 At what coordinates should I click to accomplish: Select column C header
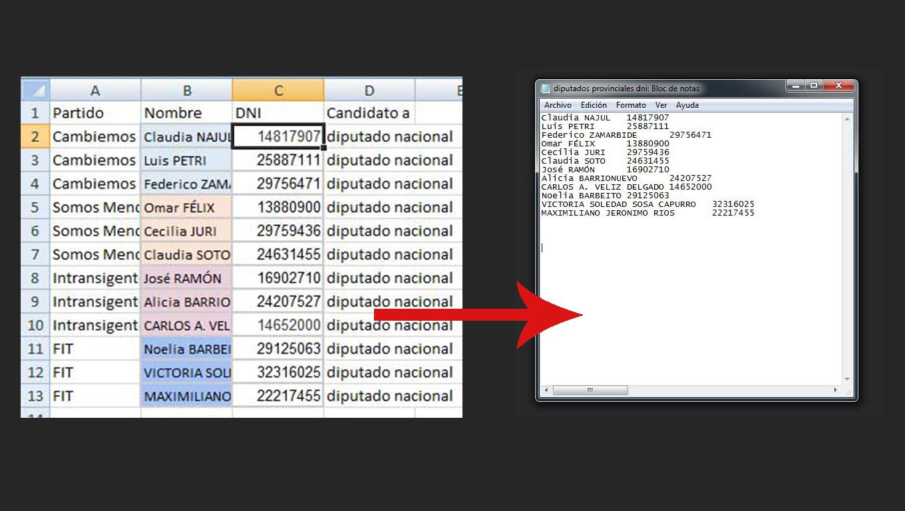pos(278,90)
